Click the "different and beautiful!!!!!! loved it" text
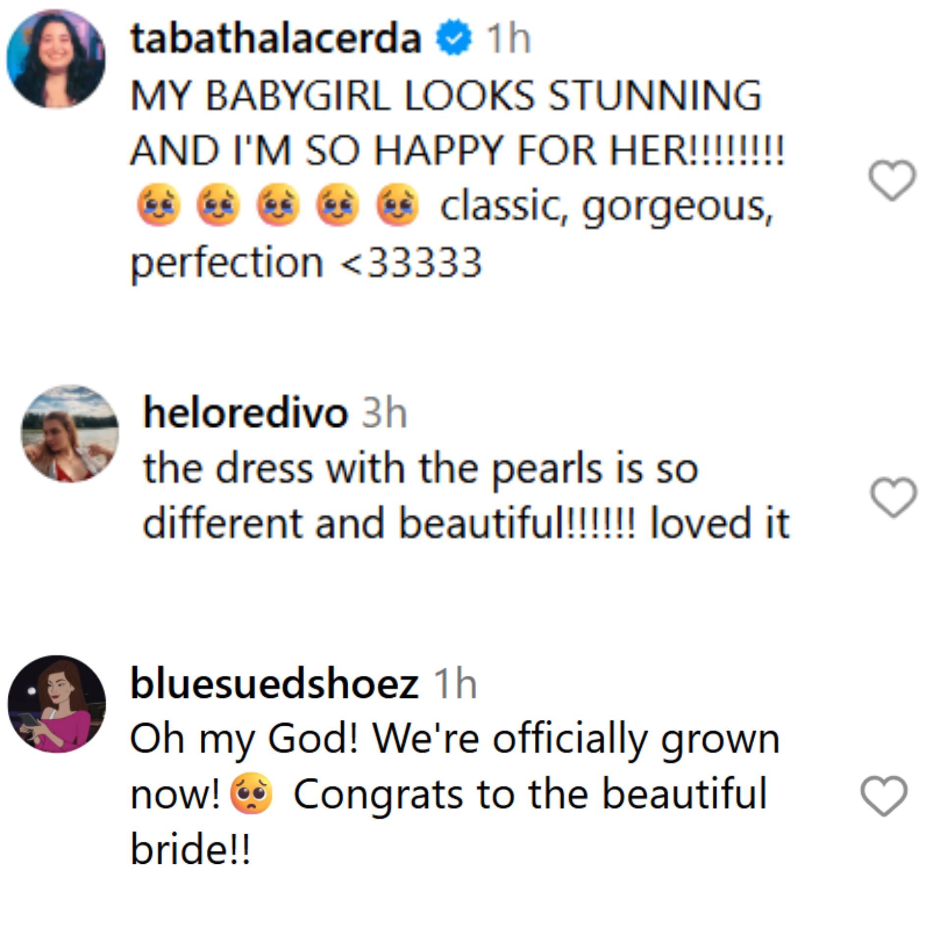 pos(466,523)
